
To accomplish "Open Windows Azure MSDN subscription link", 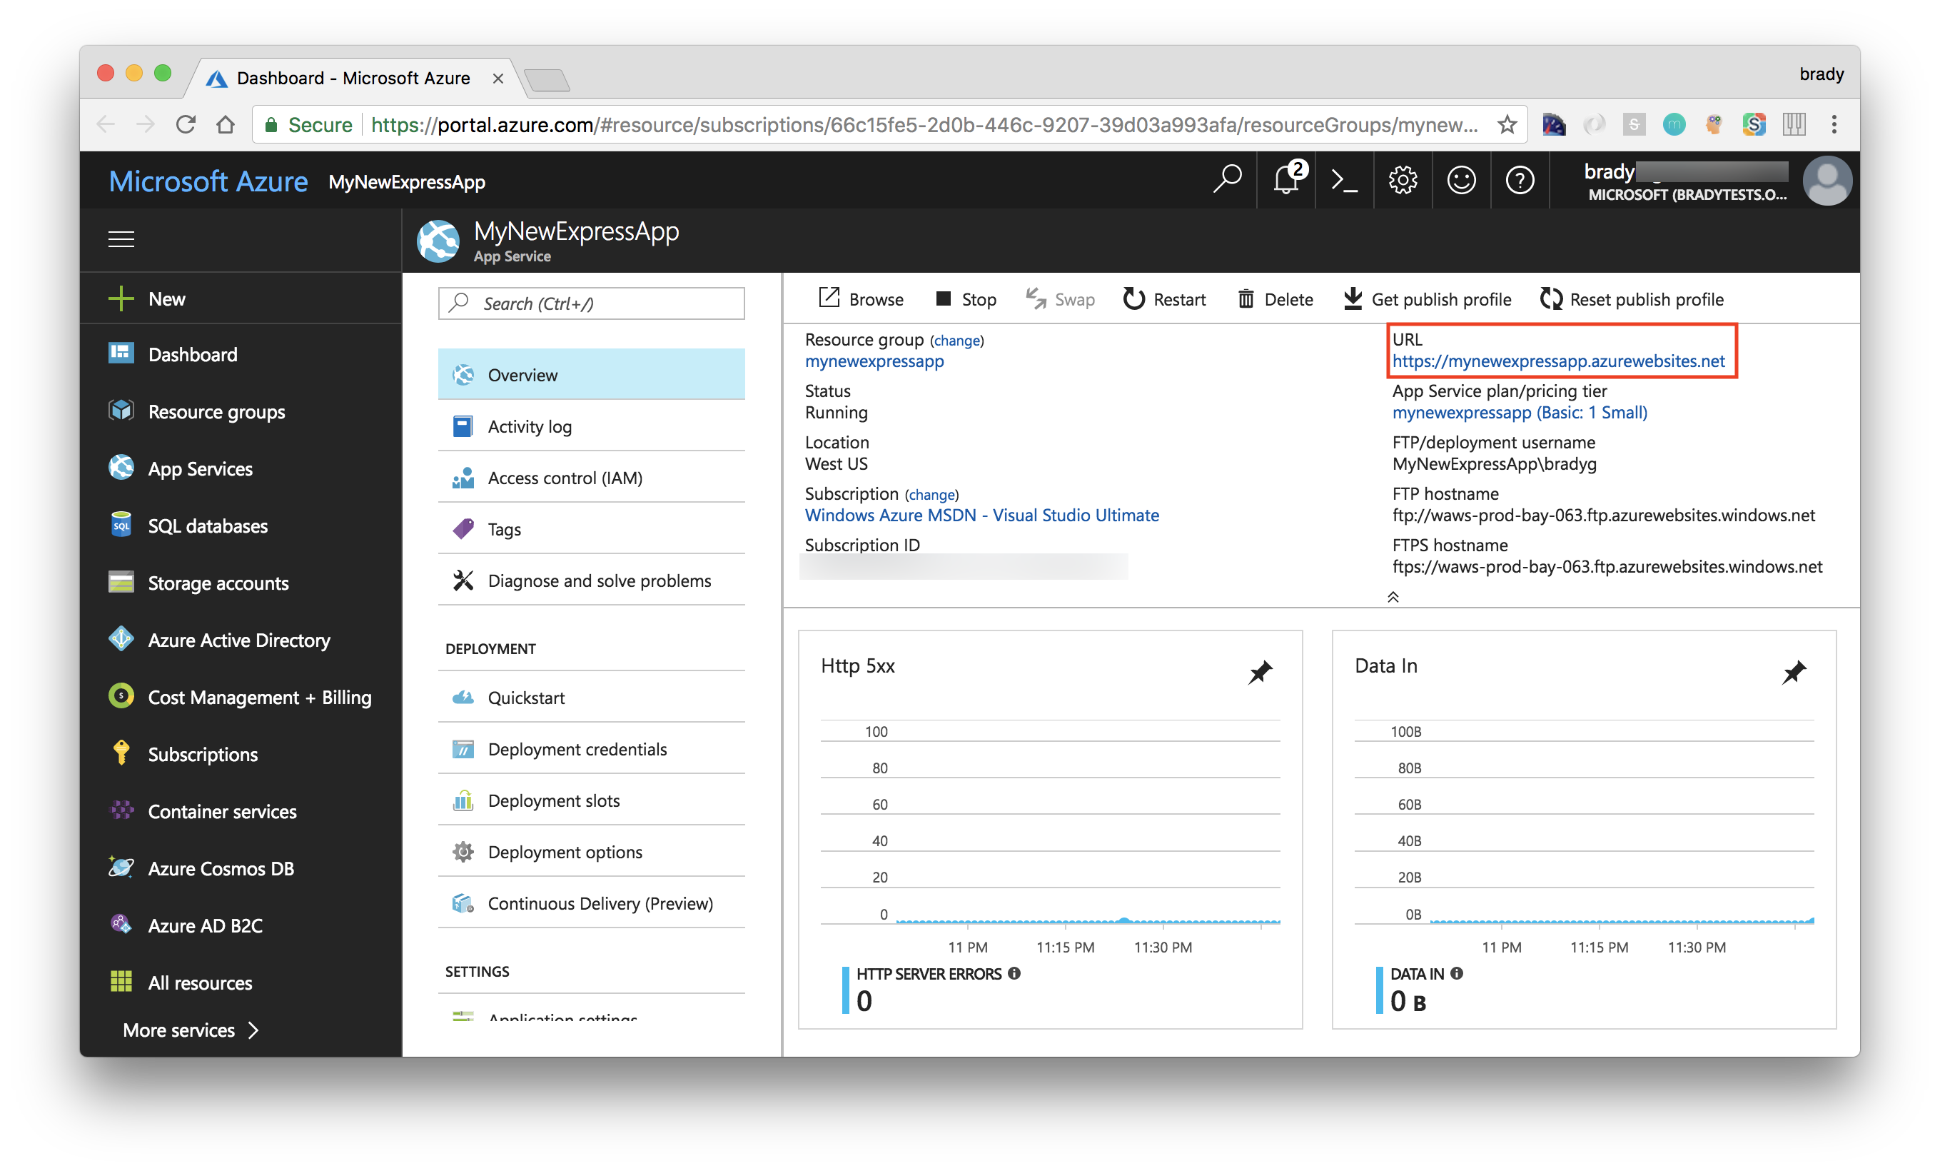I will [x=982, y=515].
